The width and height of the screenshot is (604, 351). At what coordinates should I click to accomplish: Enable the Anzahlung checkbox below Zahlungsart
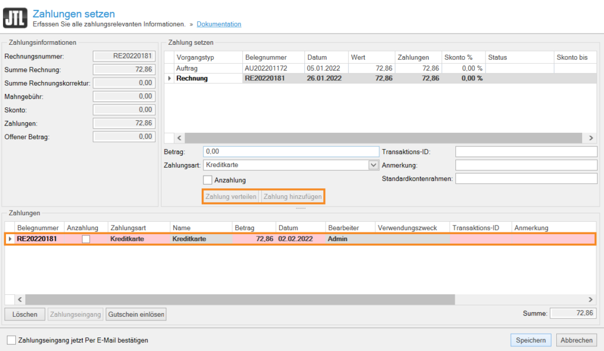[x=208, y=180]
